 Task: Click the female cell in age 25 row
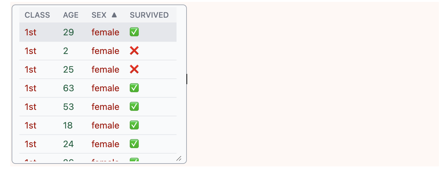click(105, 69)
